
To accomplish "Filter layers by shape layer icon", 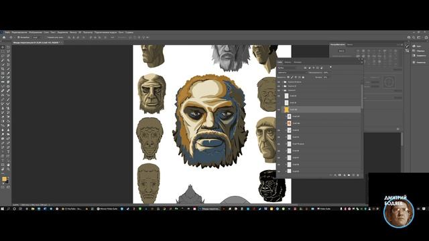I will click(317, 68).
